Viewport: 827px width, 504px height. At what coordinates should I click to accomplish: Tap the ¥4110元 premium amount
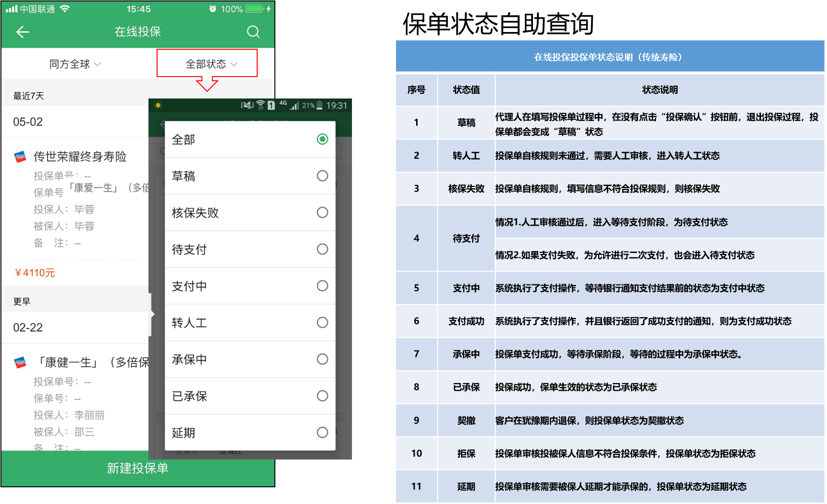[x=35, y=273]
